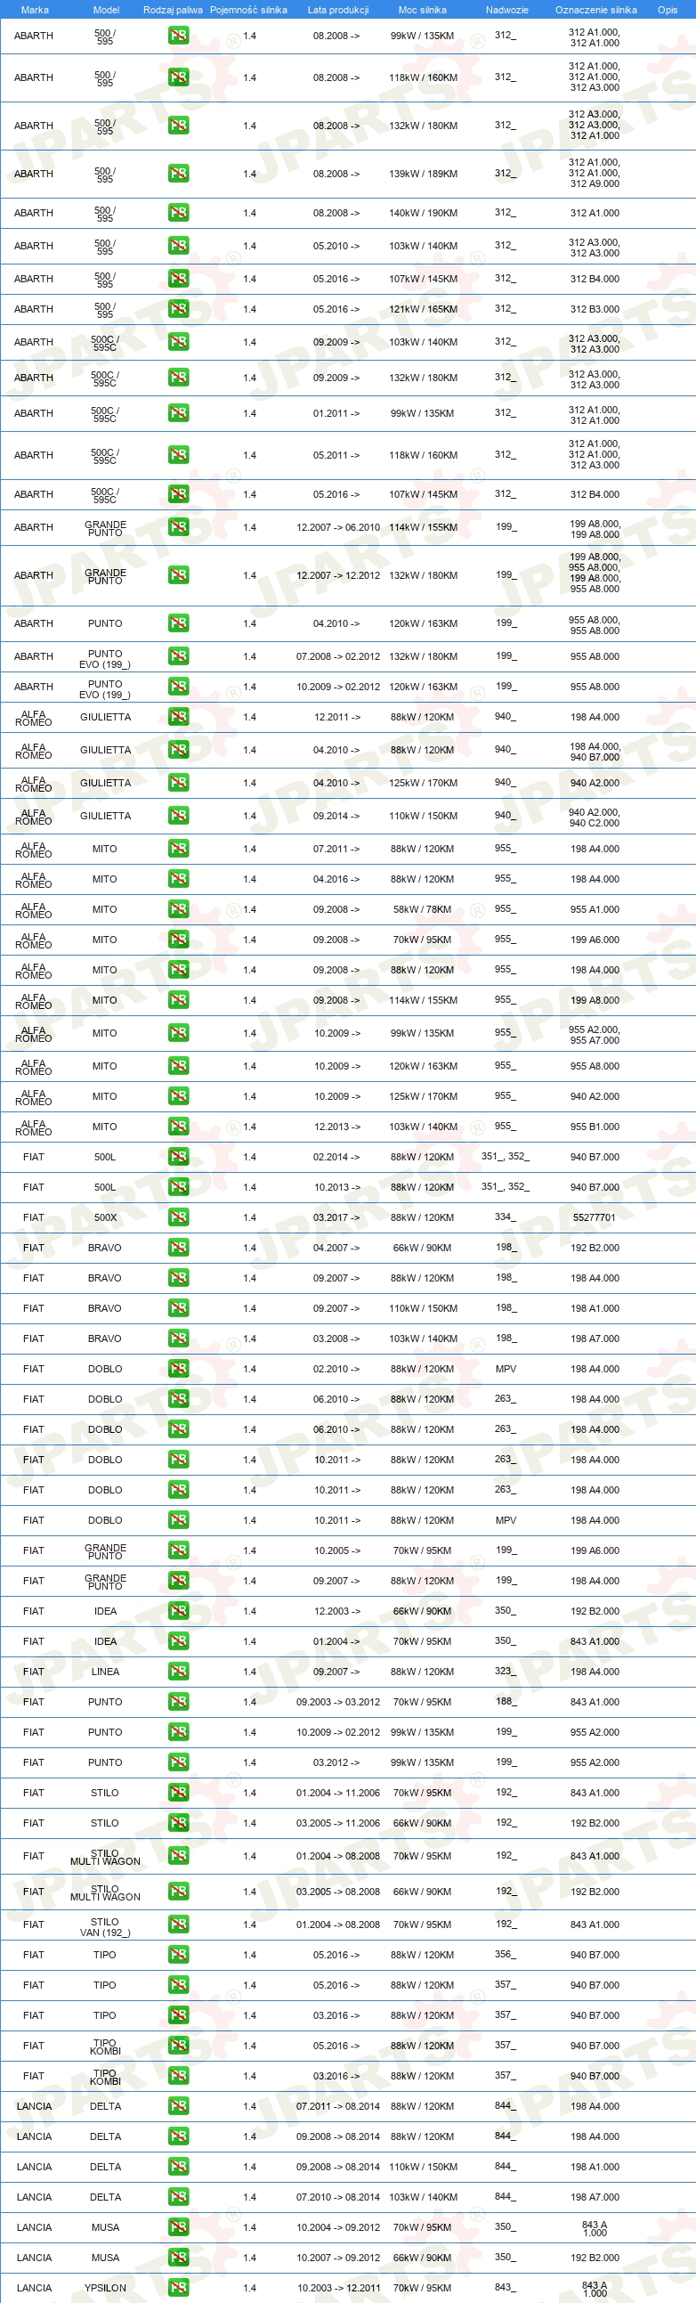Click fuel icon in Fiat Idea 12.2003 row
Screen dimensions: 696x2303
pos(178,1611)
